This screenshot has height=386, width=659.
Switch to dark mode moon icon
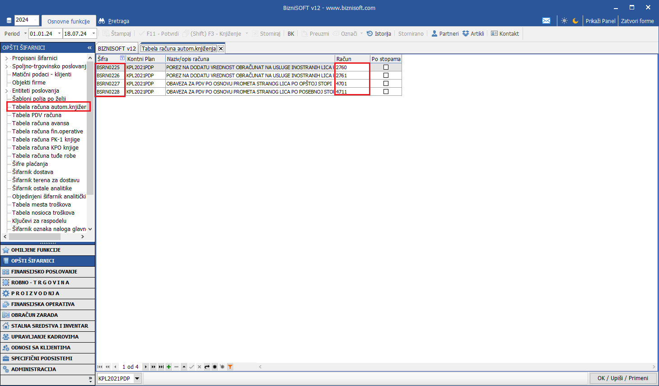(575, 21)
